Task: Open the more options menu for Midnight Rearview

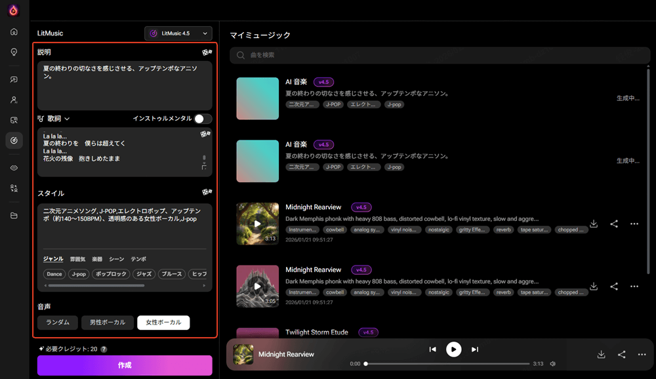Action: 634,224
